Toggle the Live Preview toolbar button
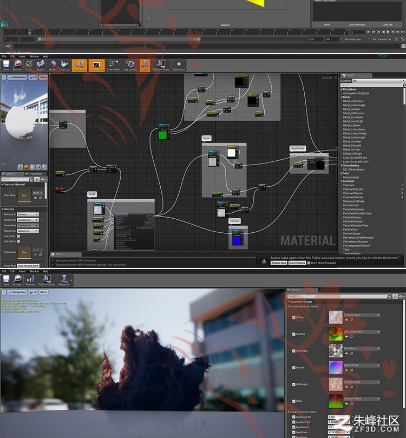The image size is (406, 438). 96,66
